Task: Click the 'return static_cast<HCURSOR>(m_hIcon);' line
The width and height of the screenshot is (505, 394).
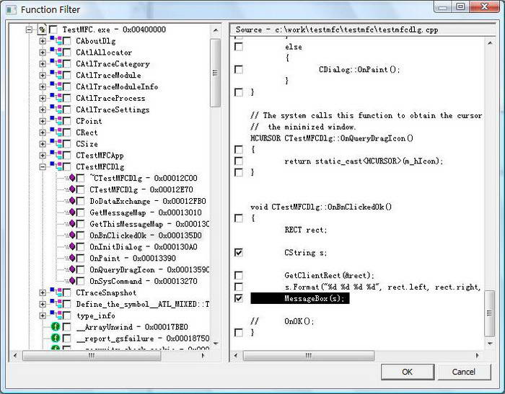Action: 364,161
